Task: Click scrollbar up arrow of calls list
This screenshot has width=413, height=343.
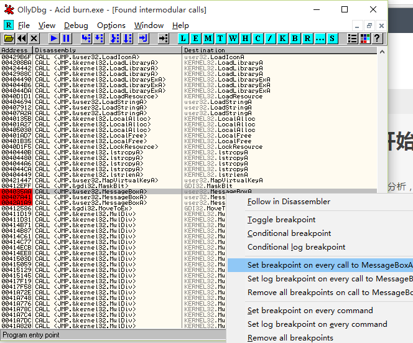Action: tap(382, 52)
